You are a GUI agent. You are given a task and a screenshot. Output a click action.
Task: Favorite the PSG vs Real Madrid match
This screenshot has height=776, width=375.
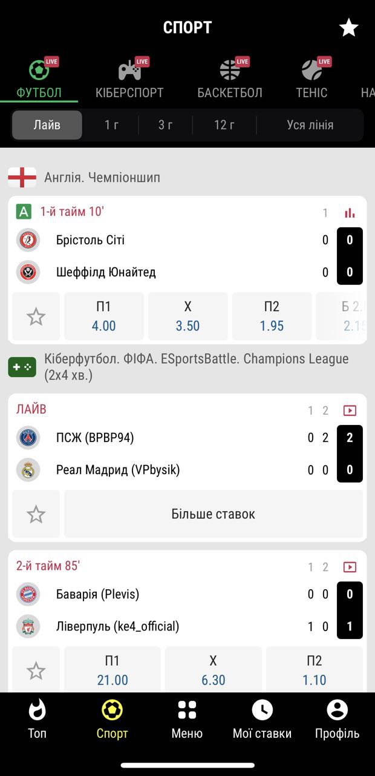pos(36,514)
